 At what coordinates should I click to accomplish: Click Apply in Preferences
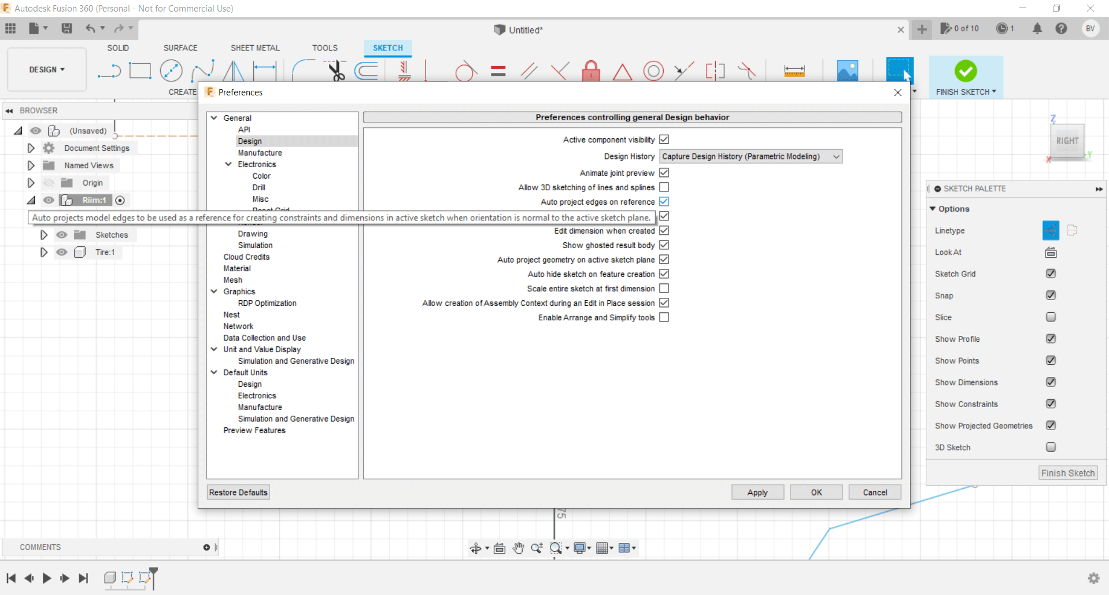pos(757,492)
